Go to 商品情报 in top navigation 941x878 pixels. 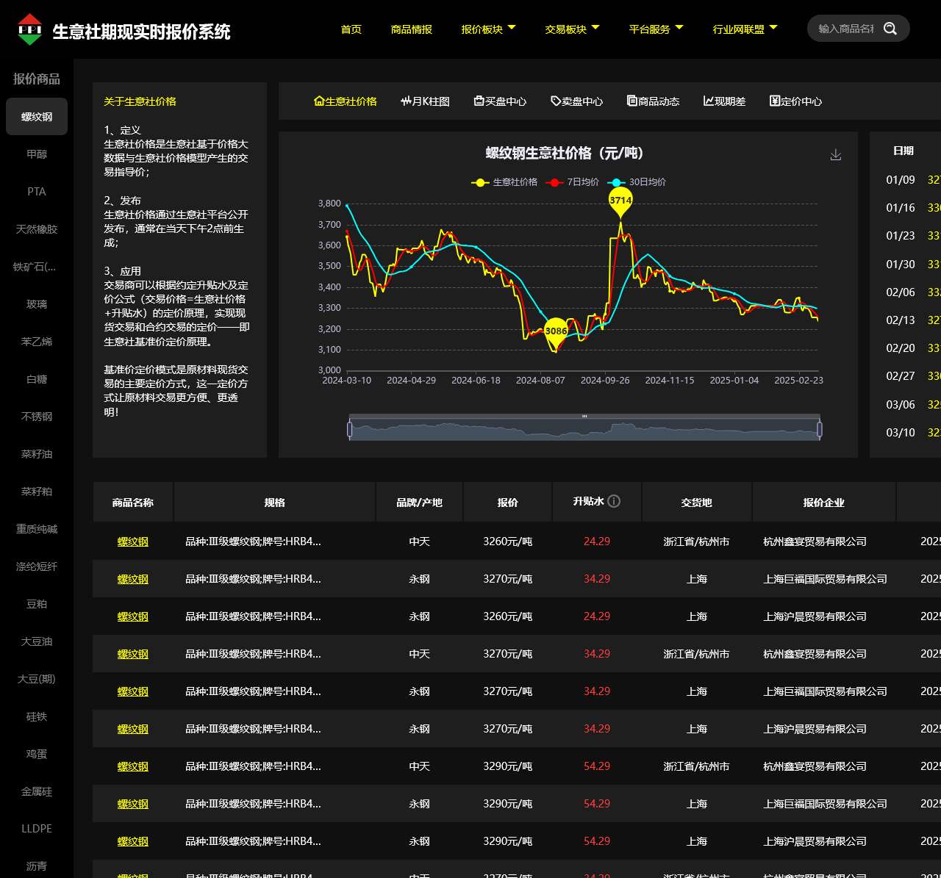[412, 29]
